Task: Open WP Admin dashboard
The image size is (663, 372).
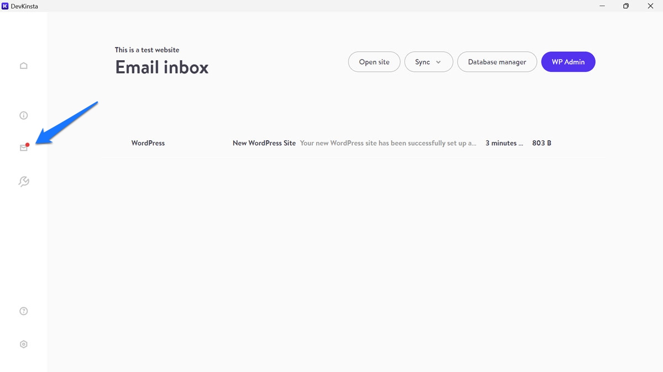Action: pyautogui.click(x=568, y=62)
